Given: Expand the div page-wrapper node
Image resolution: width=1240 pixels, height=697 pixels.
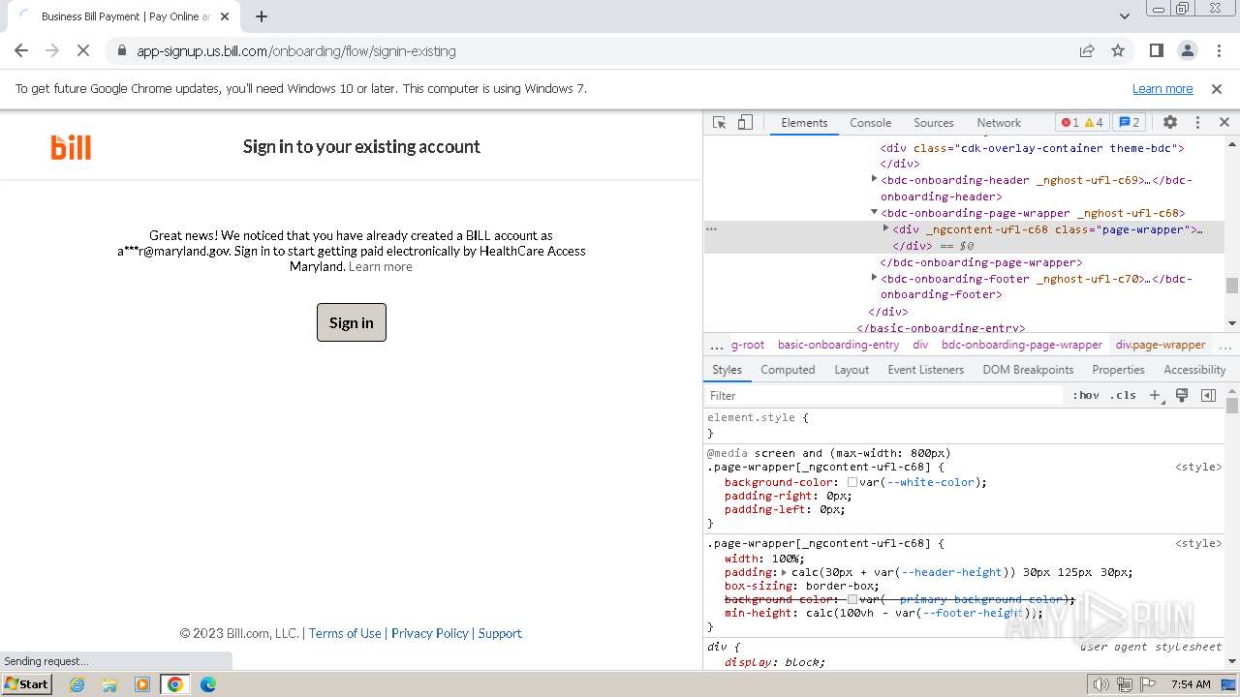Looking at the screenshot, I should 885,228.
